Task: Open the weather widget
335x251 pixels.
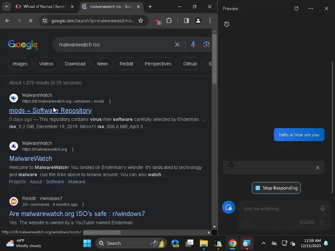Action: coord(24,243)
